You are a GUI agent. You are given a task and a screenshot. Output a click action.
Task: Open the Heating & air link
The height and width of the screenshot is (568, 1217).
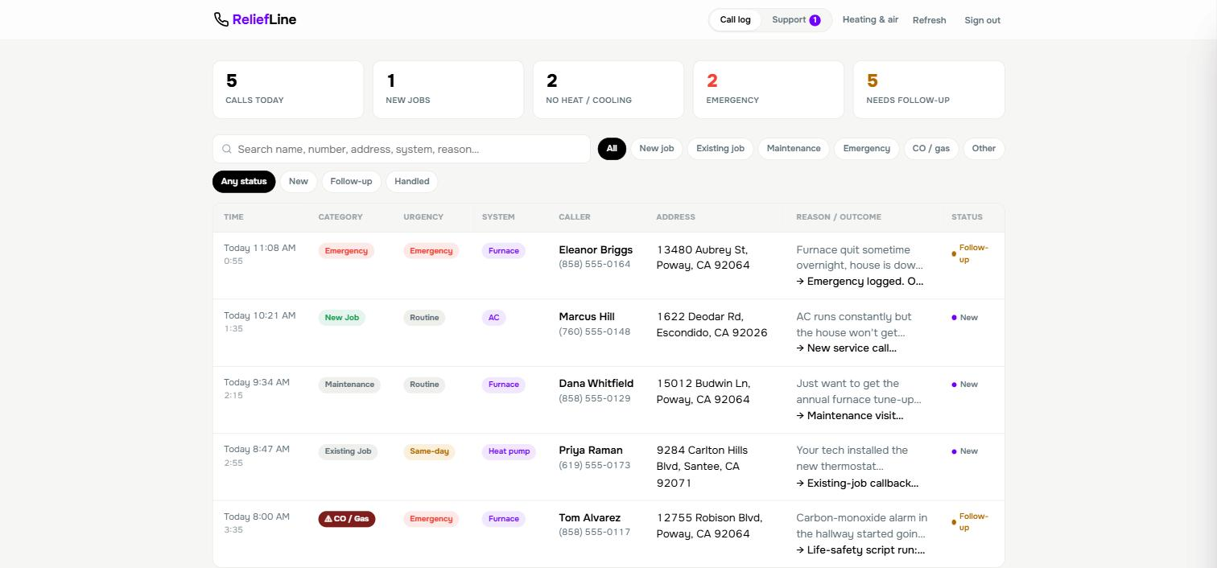pyautogui.click(x=870, y=20)
